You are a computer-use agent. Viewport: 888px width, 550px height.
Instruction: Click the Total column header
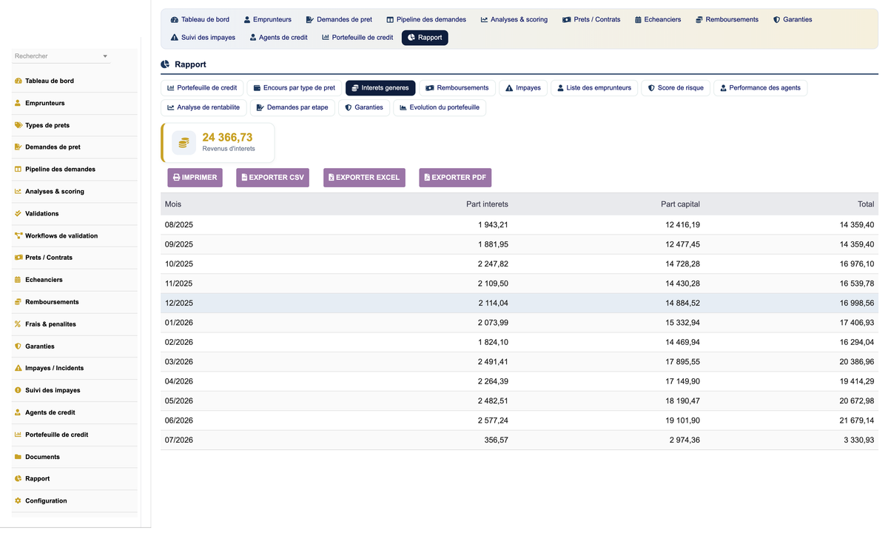tap(866, 204)
